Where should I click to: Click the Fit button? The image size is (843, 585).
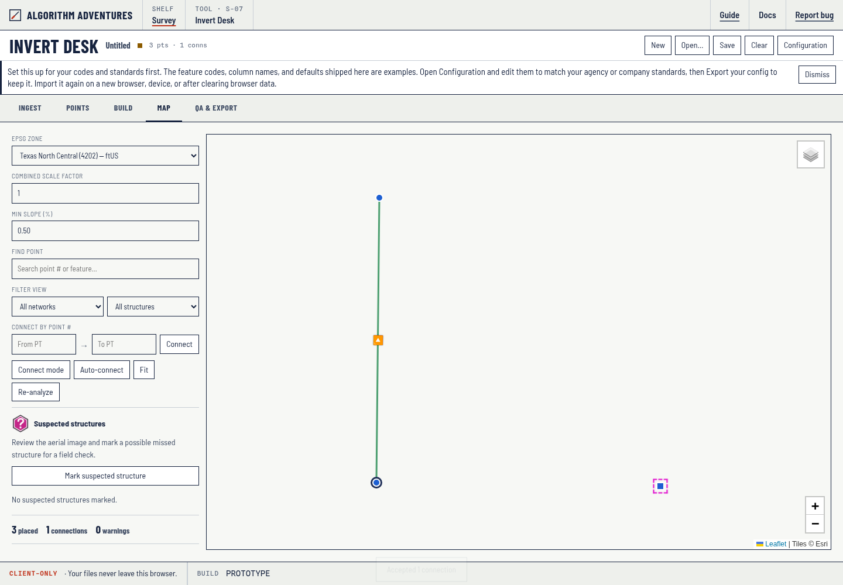[x=144, y=370]
